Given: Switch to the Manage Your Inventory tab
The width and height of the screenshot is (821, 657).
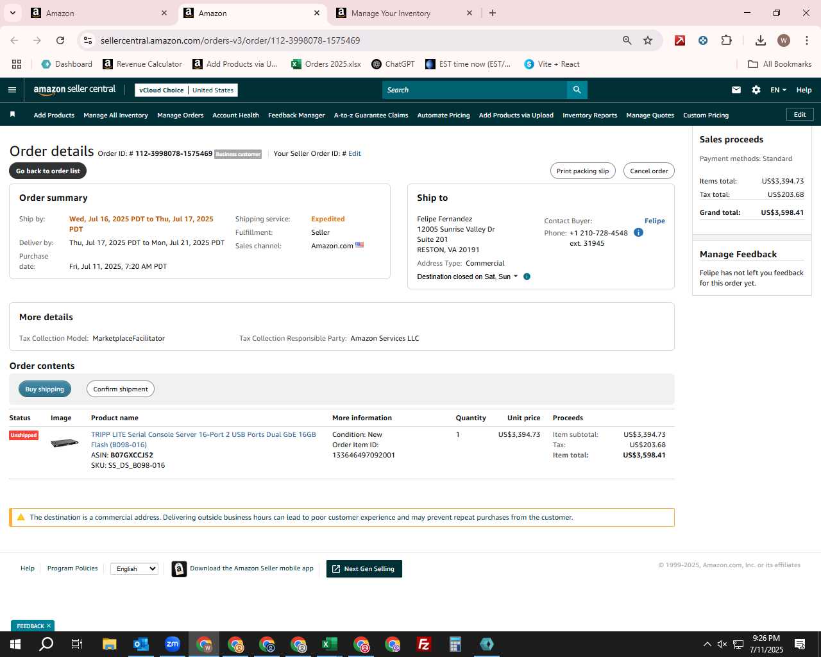Looking at the screenshot, I should [x=404, y=13].
